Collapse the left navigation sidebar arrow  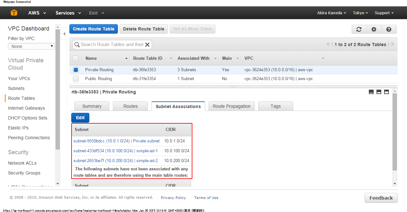[64, 34]
